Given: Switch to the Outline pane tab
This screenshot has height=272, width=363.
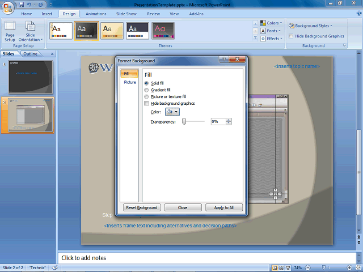Looking at the screenshot, I should 30,54.
